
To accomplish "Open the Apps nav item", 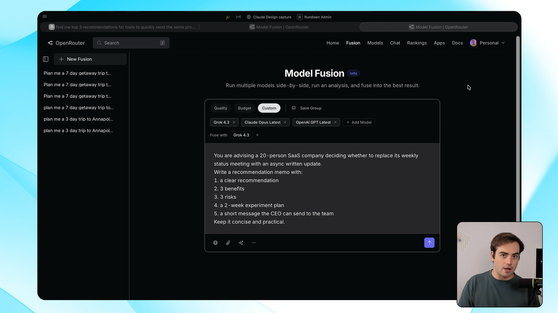I will tap(439, 43).
